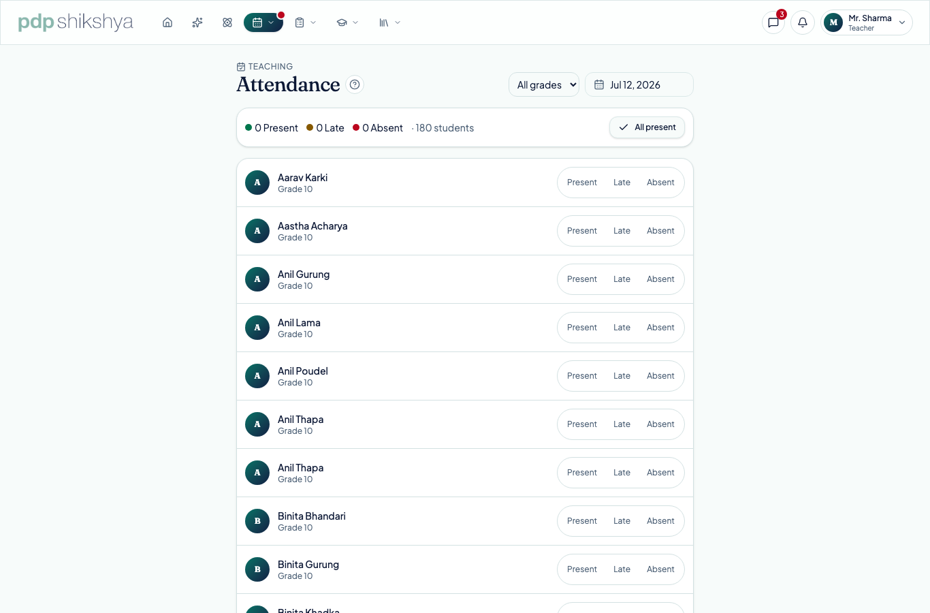Select the Binita Gurung name

[308, 565]
